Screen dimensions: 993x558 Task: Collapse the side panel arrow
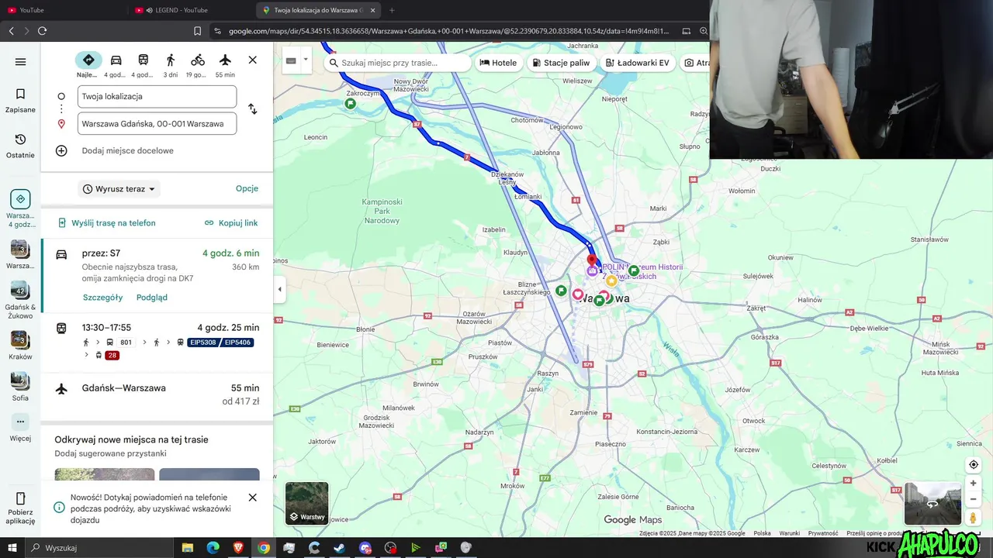click(280, 289)
